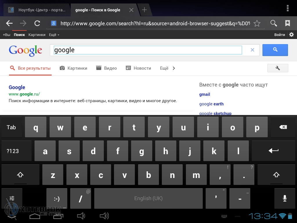Tap the microphone voice input key
This screenshot has height=223, width=297.
(285, 198)
